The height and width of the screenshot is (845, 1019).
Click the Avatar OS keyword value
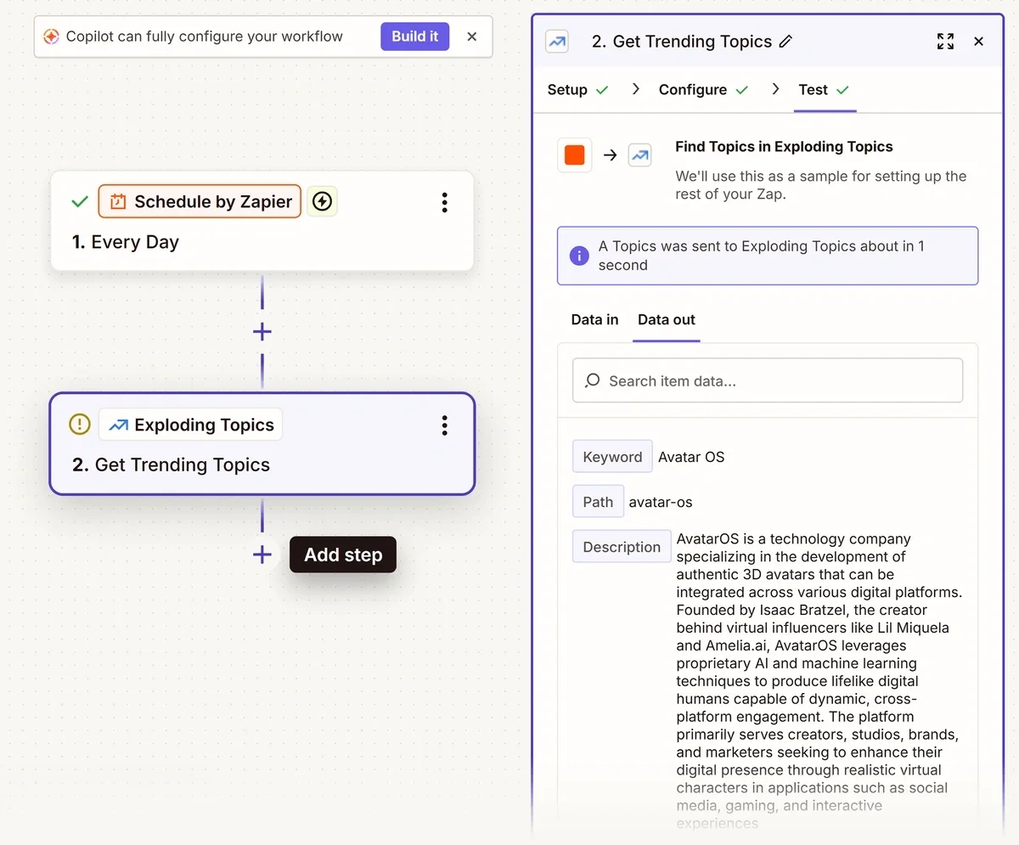691,457
